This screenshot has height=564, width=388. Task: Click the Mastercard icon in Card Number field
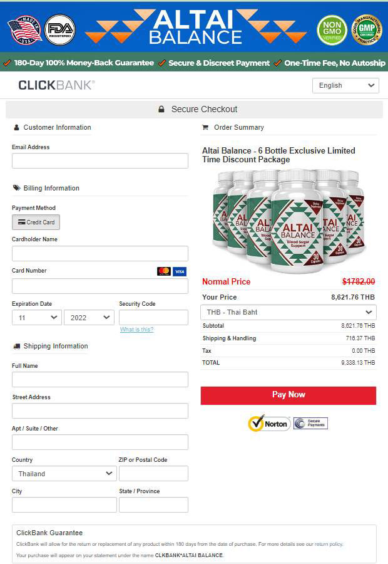[x=165, y=271]
